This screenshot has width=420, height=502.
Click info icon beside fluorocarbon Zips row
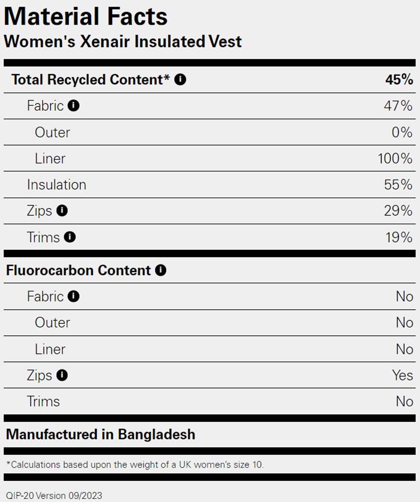click(x=62, y=375)
